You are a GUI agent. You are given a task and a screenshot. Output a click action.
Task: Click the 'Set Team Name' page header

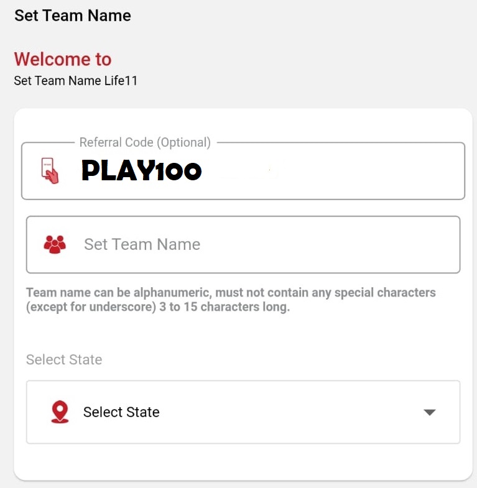click(x=73, y=16)
